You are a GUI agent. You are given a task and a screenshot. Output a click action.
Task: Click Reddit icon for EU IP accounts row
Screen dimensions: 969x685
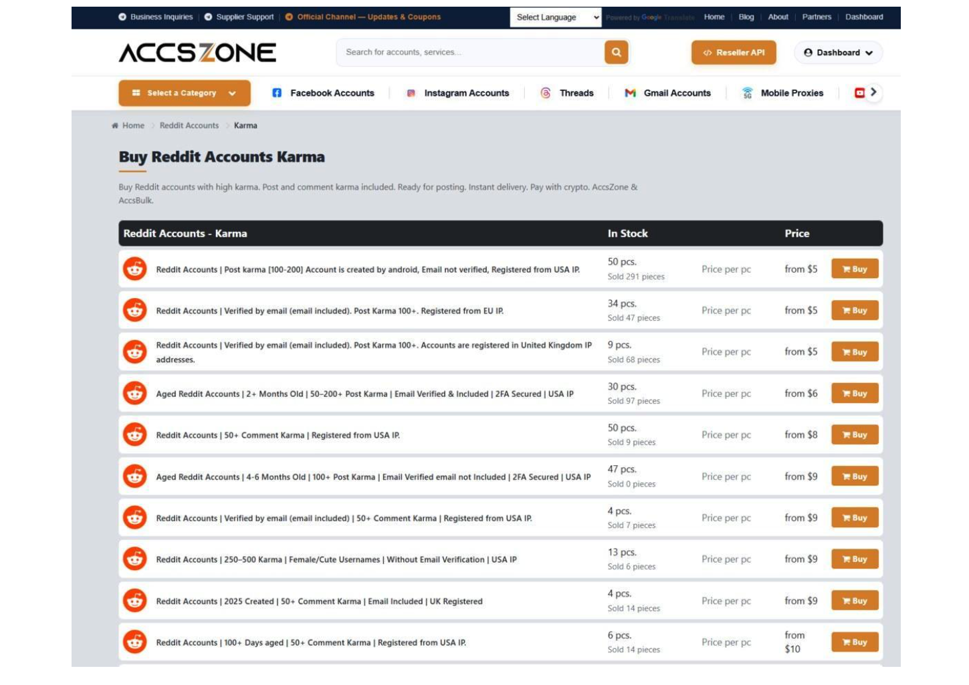tap(135, 310)
